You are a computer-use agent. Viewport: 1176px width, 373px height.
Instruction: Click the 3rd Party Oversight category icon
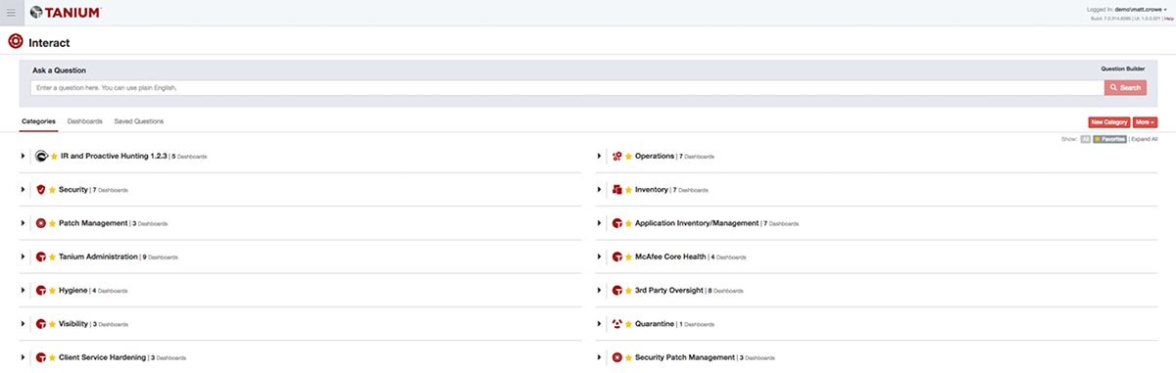pyautogui.click(x=617, y=290)
